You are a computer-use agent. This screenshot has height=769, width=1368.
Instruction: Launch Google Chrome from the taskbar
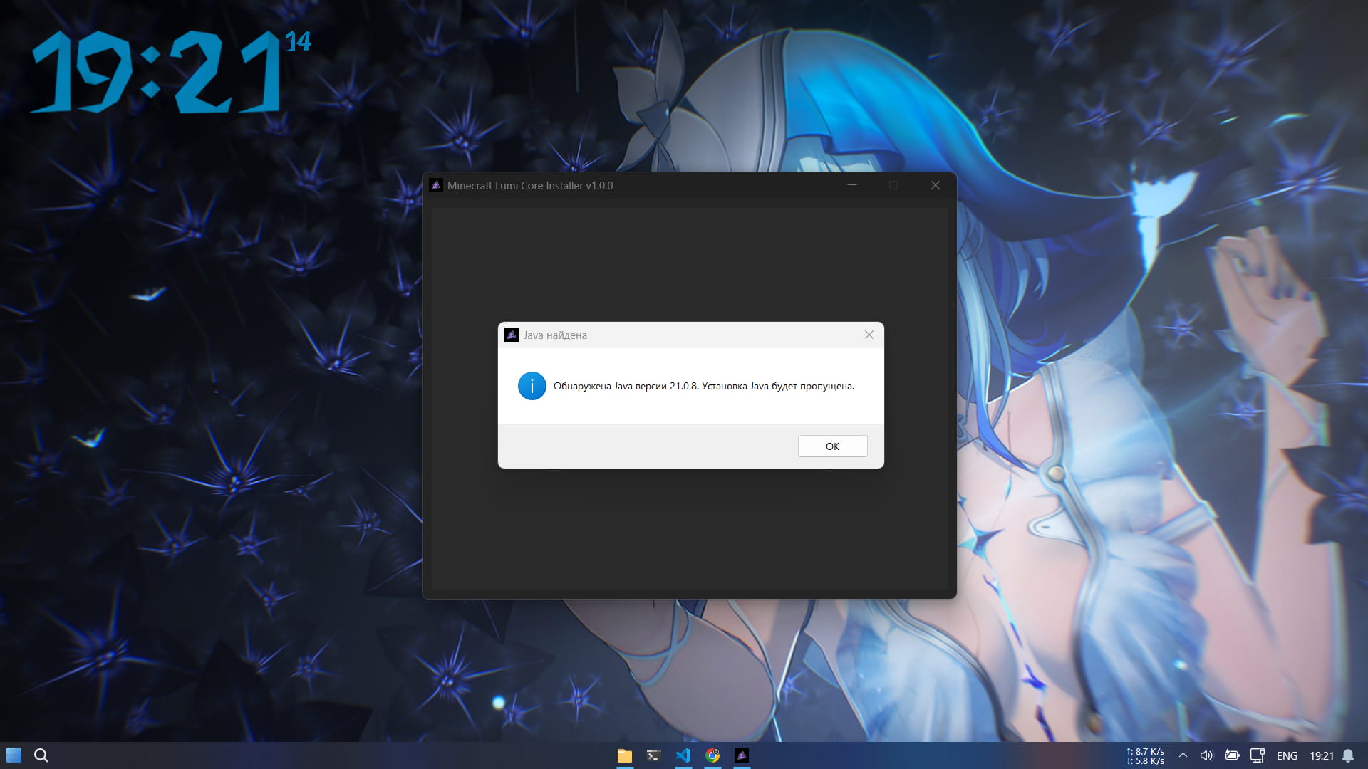point(713,756)
